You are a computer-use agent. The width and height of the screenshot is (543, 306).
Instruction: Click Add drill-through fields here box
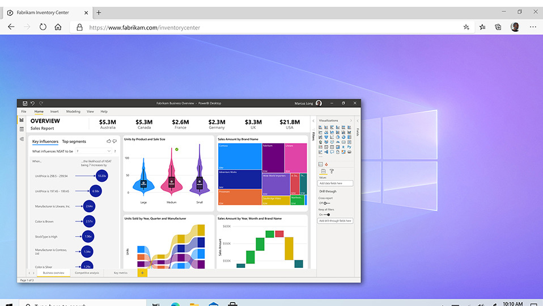coord(335,221)
